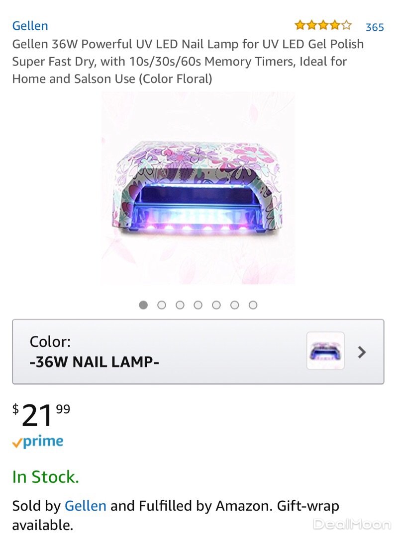
Task: Select the third image carousel dot
Action: [180, 305]
